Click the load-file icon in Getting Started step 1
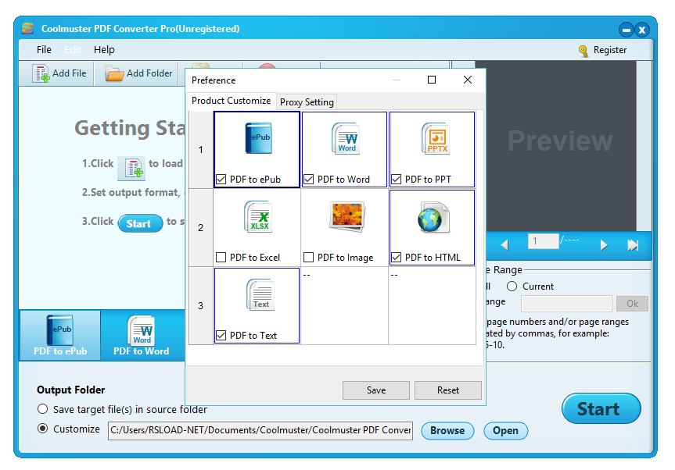The height and width of the screenshot is (470, 675). (133, 168)
